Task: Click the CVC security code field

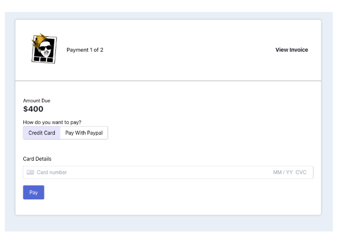Action: (x=301, y=173)
